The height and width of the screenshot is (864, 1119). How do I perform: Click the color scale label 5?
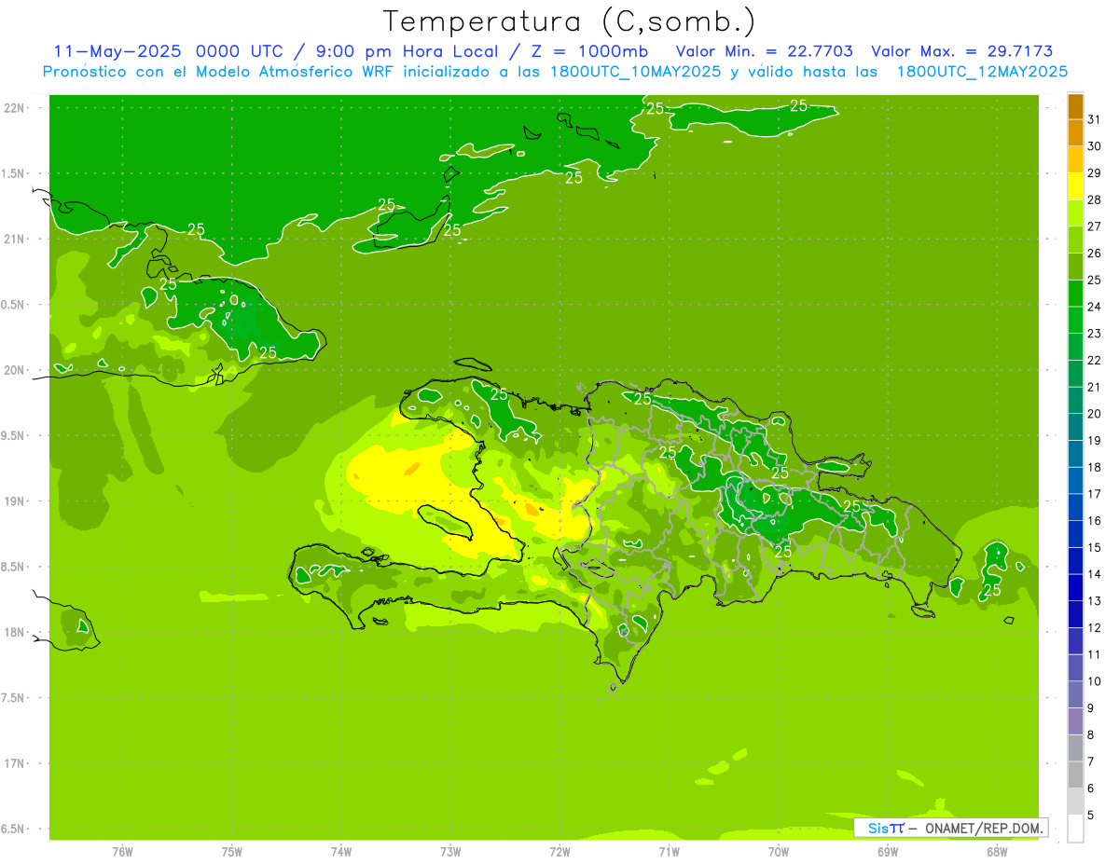pos(1091,816)
